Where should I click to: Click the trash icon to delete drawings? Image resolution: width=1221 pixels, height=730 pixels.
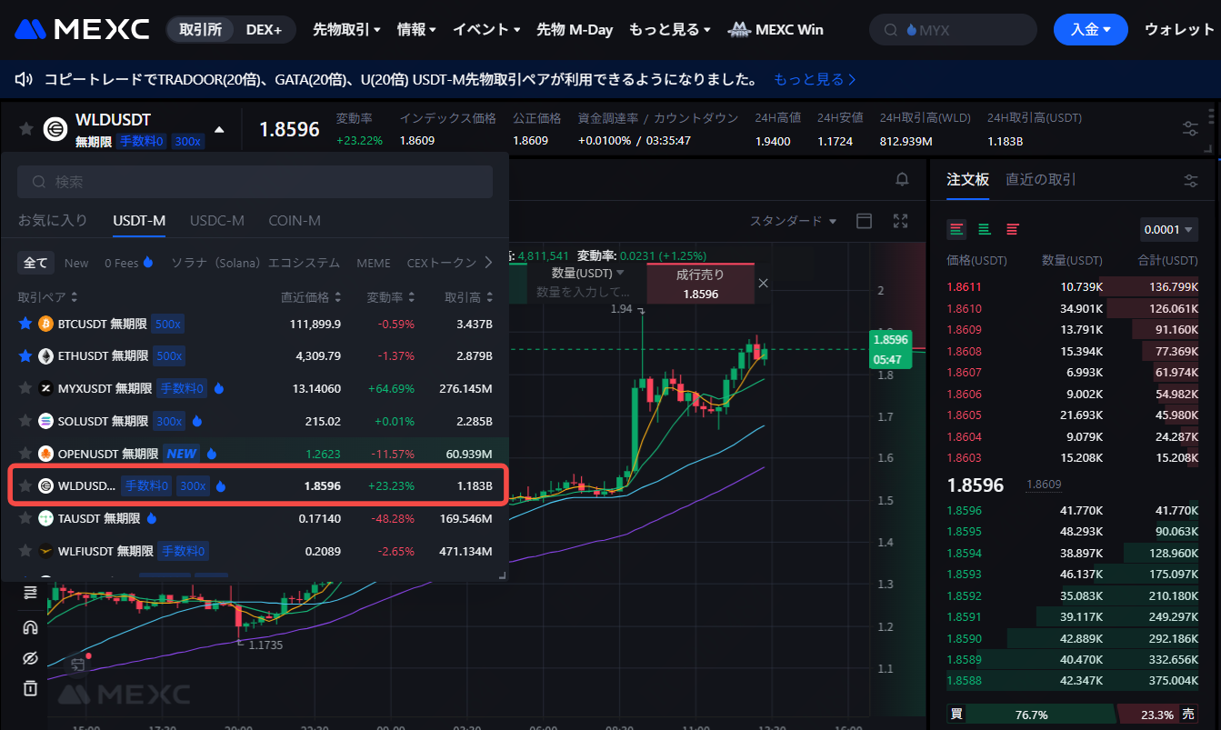tap(30, 688)
